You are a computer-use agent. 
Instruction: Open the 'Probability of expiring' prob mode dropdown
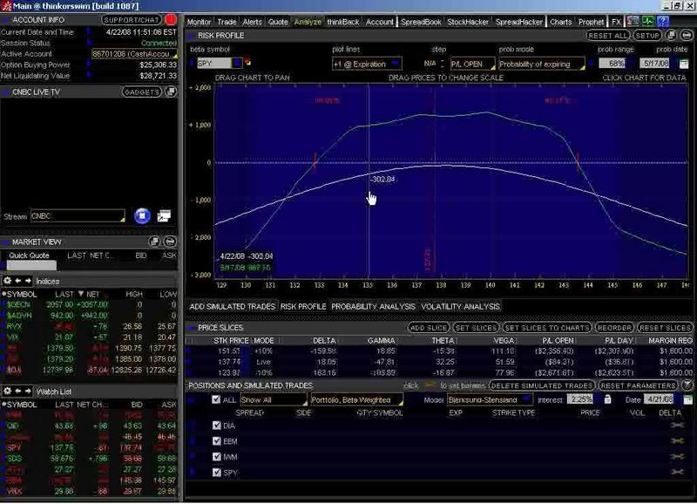tap(541, 64)
